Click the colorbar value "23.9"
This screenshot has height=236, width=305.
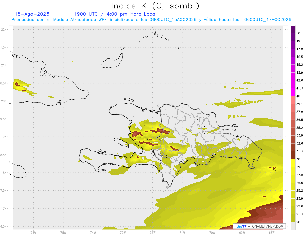tap(300, 199)
